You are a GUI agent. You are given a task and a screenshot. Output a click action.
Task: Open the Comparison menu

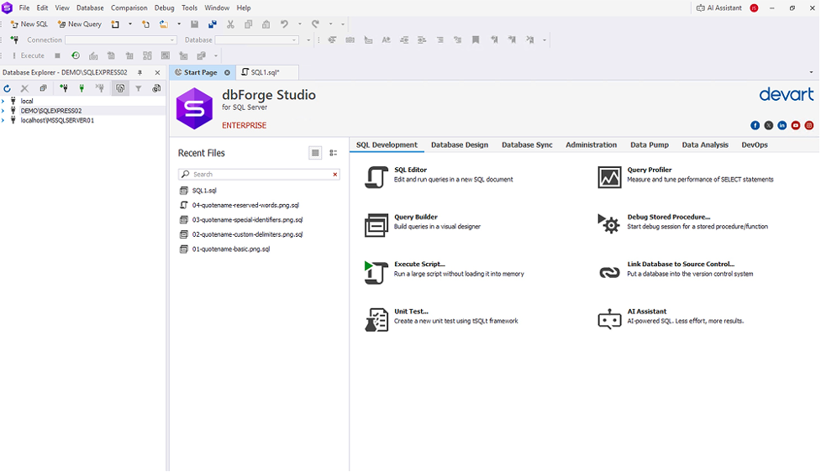click(x=129, y=8)
